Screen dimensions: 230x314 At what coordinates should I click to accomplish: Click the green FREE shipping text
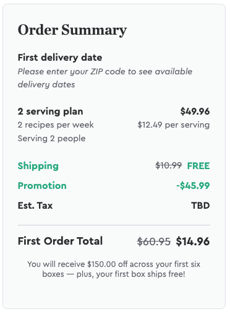tap(198, 166)
